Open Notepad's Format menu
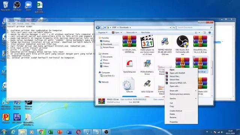Image resolution: width=240 pixels, height=135 pixels. pos(20,24)
